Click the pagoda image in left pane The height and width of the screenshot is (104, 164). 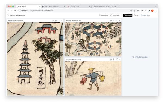click(24, 62)
